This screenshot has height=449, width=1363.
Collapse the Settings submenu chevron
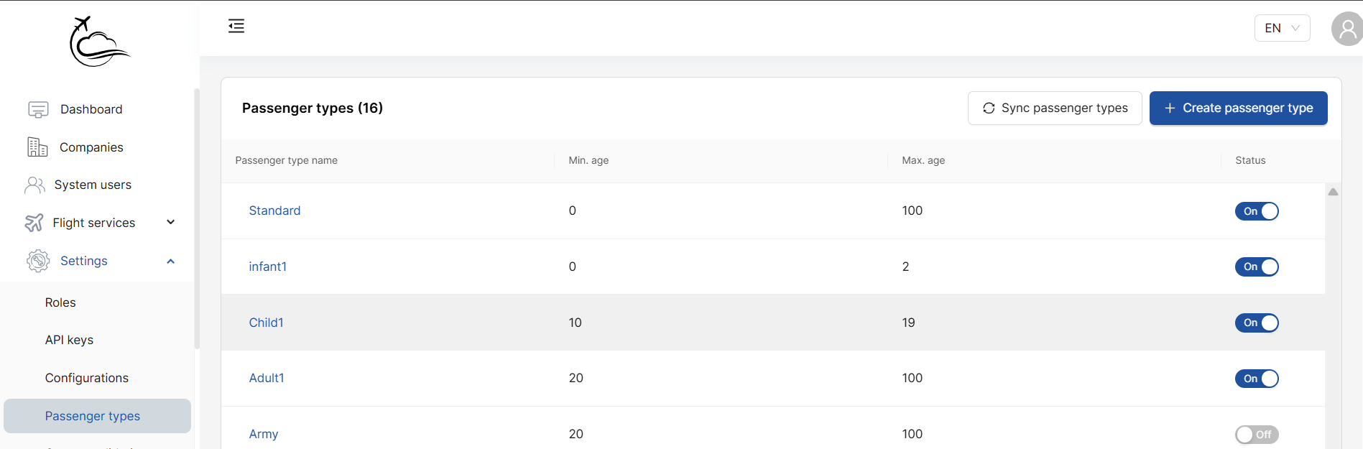pos(171,261)
